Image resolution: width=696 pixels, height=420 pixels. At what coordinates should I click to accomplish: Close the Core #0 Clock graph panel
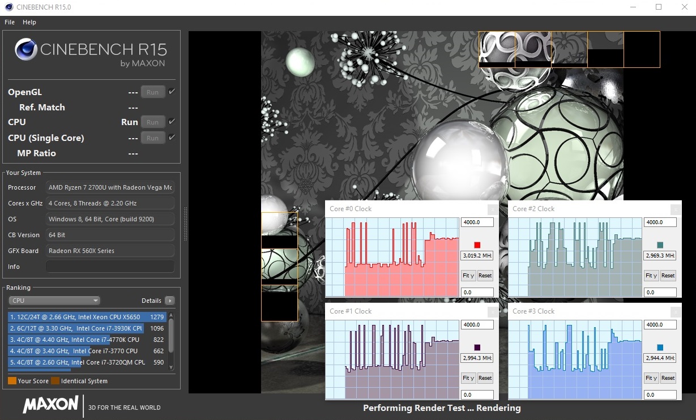tap(493, 209)
